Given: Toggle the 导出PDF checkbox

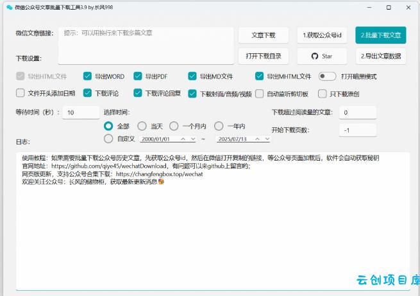Looking at the screenshot, I should click(x=138, y=76).
